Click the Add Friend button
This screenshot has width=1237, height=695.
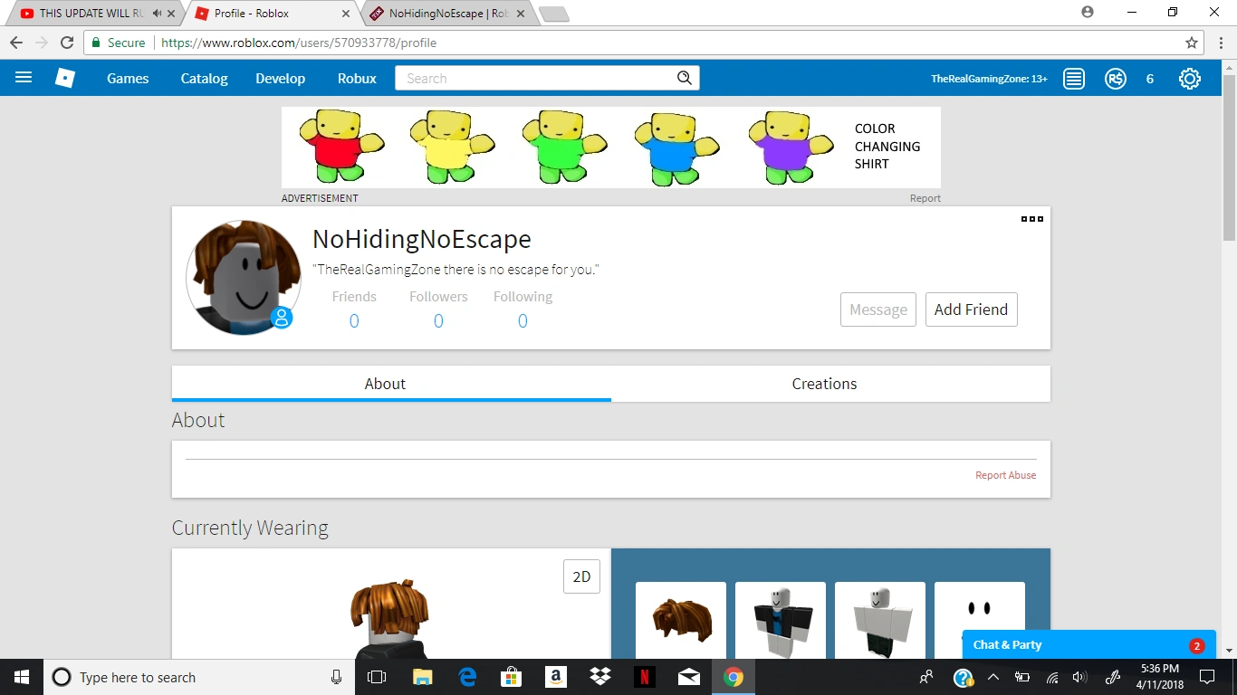[972, 309]
